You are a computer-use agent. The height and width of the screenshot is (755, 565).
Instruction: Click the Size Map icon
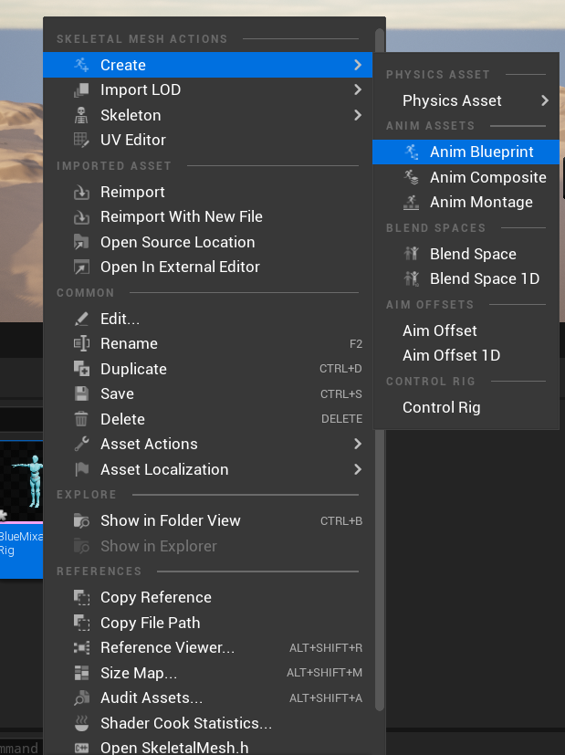click(x=81, y=673)
